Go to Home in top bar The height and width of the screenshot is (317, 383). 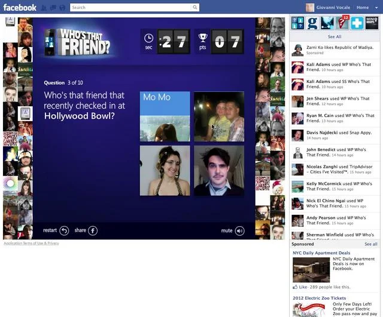(x=363, y=7)
